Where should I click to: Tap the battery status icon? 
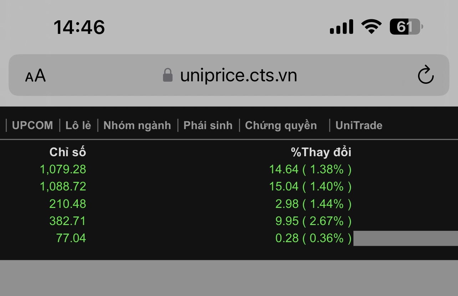click(406, 27)
